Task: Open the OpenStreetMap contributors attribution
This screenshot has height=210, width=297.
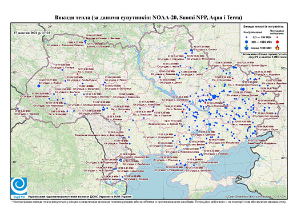Action: [255, 196]
